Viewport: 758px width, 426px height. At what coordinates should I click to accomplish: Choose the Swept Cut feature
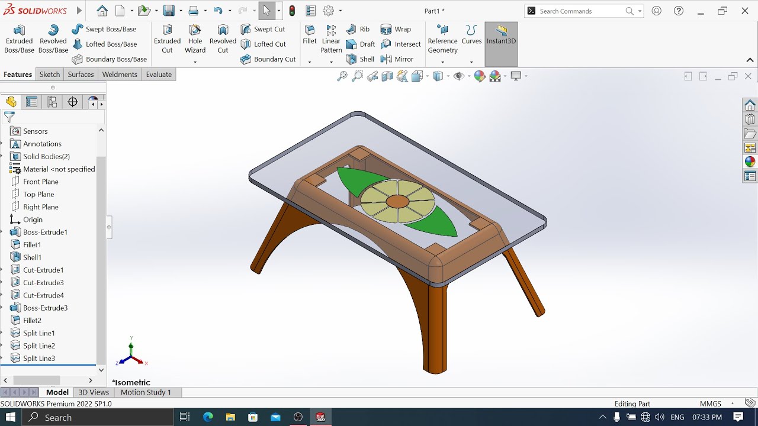(262, 29)
